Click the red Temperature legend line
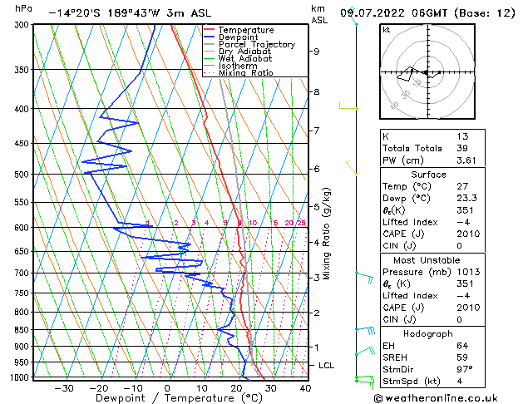This screenshot has width=523, height=404. point(209,29)
